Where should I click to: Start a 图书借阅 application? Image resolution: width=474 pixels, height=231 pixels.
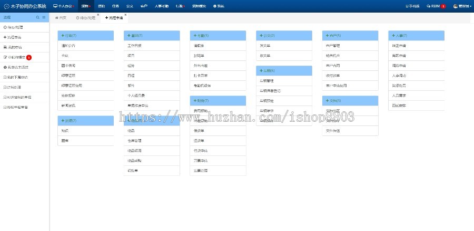(x=85, y=66)
